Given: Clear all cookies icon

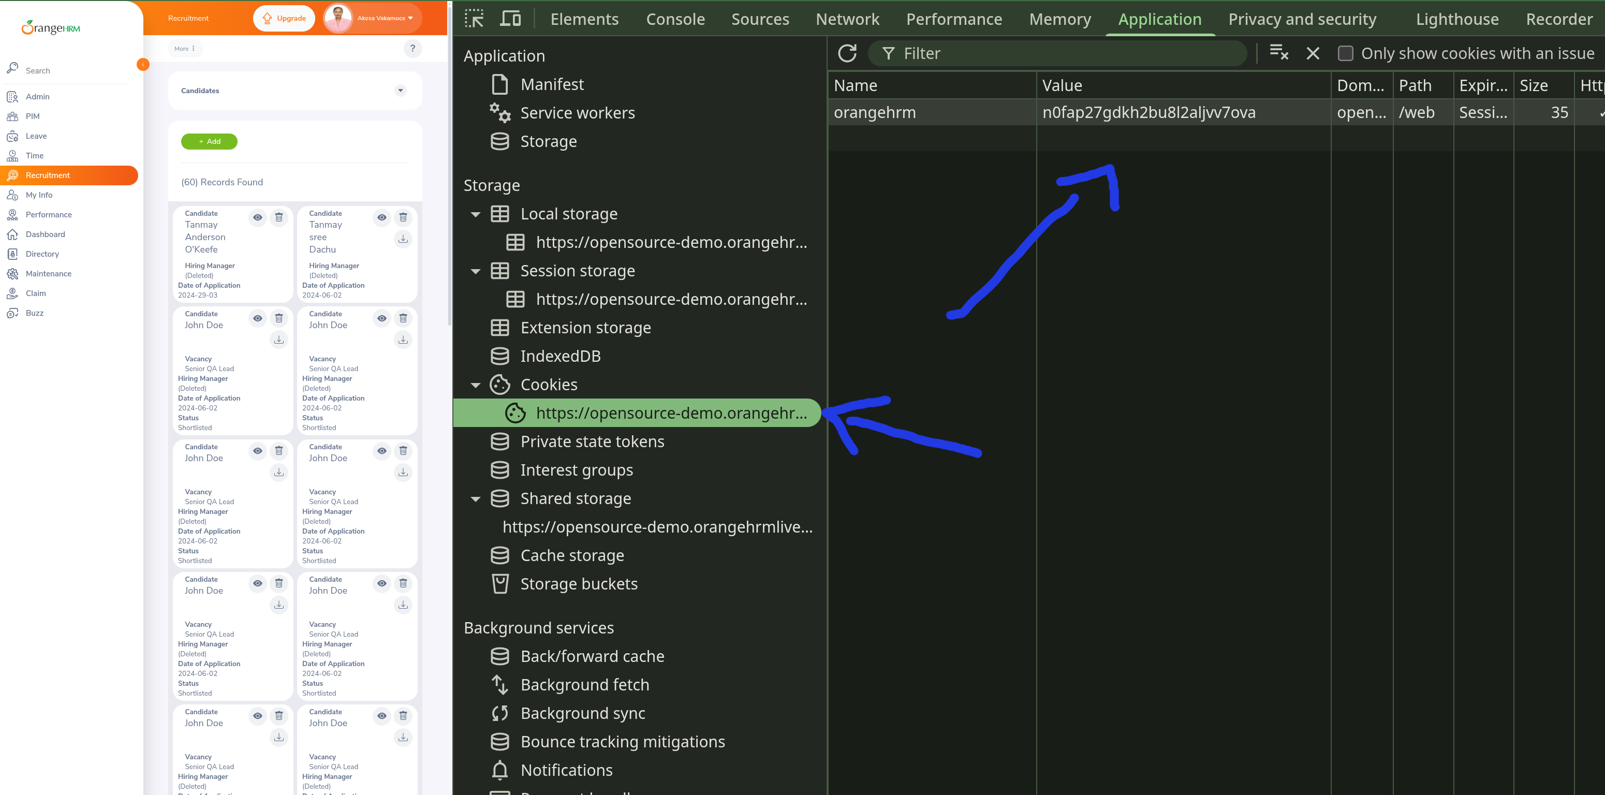Looking at the screenshot, I should coord(1278,54).
